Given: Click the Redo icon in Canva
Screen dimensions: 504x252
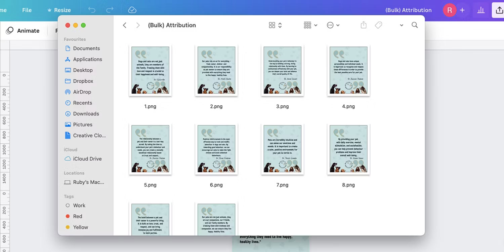Looking at the screenshot, I should click(110, 10).
